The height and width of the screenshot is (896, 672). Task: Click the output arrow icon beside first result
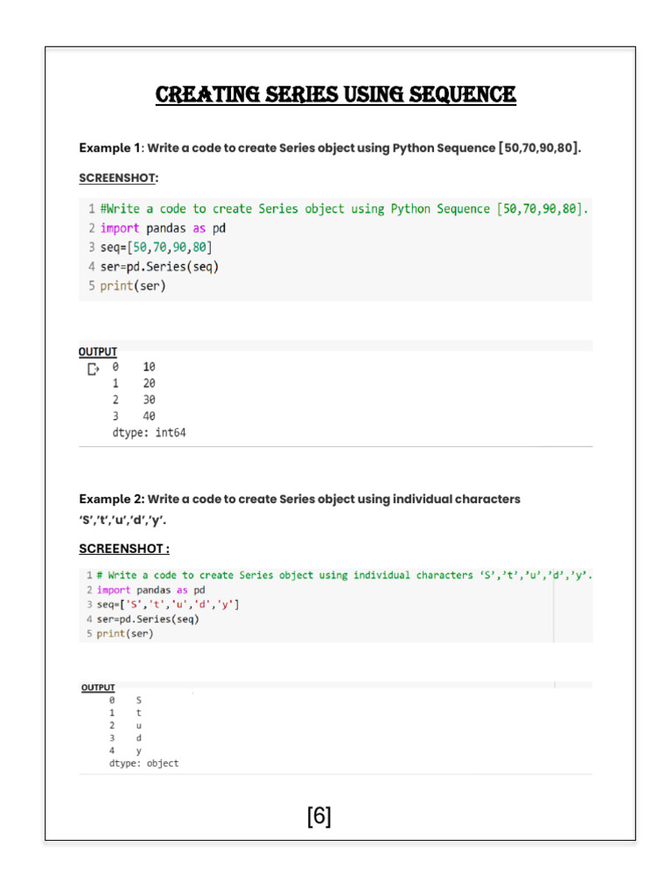(x=94, y=369)
